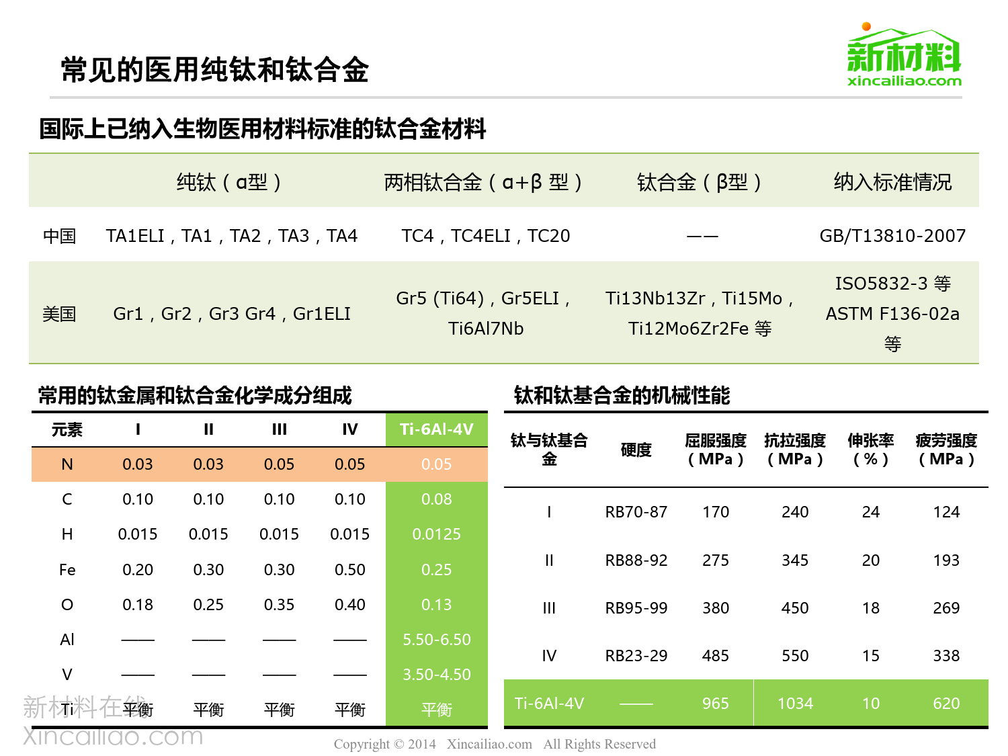Click the cell TA1ELI，TA1，TA2，TA3，TA4
The height and width of the screenshot is (756, 1008).
pyautogui.click(x=231, y=236)
